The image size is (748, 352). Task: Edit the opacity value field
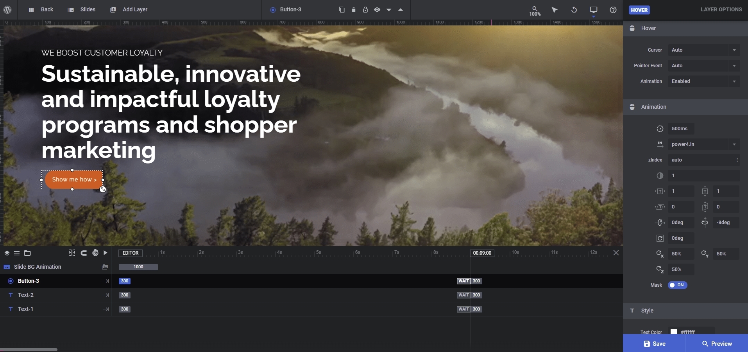704,176
